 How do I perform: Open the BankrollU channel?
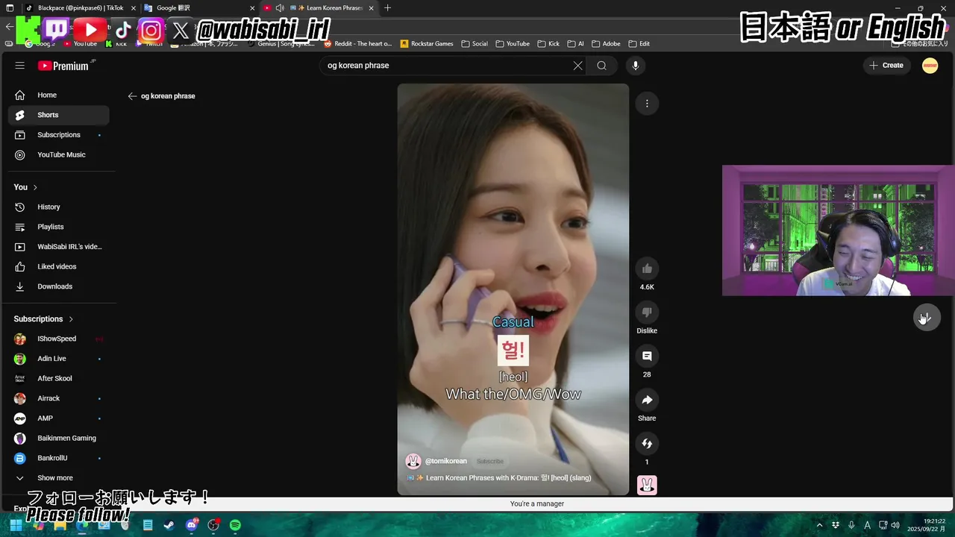(x=58, y=458)
